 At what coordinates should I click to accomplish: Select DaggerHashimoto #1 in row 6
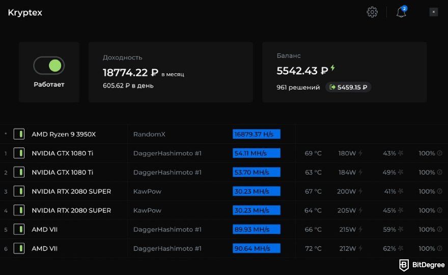coord(167,249)
